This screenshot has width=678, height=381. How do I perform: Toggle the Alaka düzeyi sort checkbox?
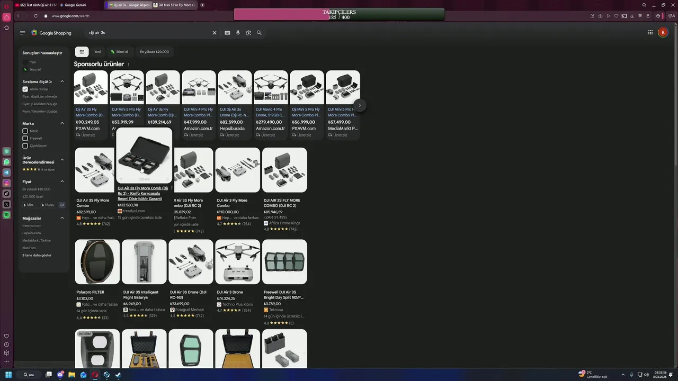click(x=25, y=89)
